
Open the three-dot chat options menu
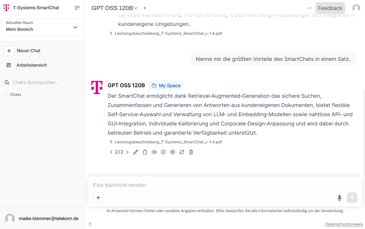[x=309, y=8]
